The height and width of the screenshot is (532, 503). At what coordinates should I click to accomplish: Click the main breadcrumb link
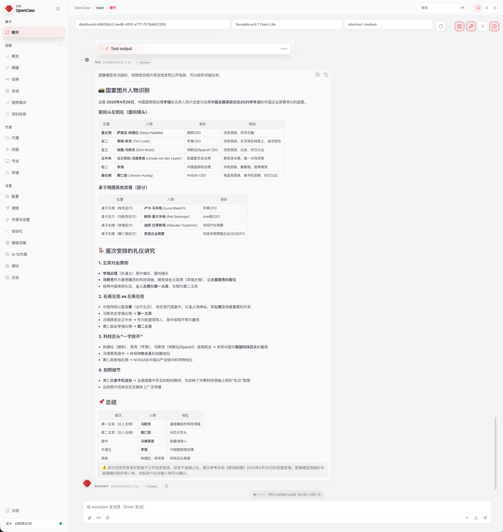tap(100, 8)
